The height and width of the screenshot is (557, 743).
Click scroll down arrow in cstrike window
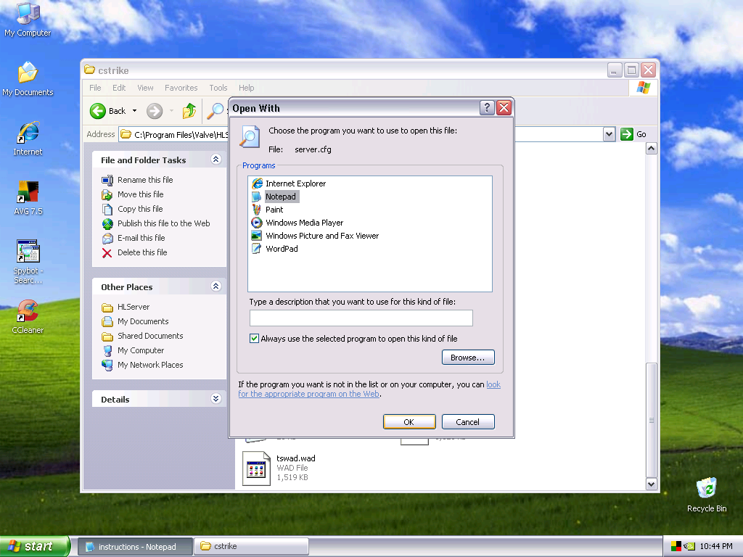tap(652, 484)
